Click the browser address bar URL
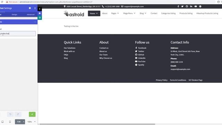Viewport: 222px width, 125px height. 56,2
